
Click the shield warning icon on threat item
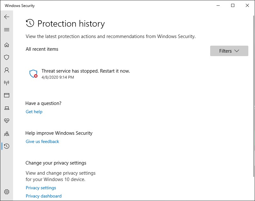coord(33,74)
